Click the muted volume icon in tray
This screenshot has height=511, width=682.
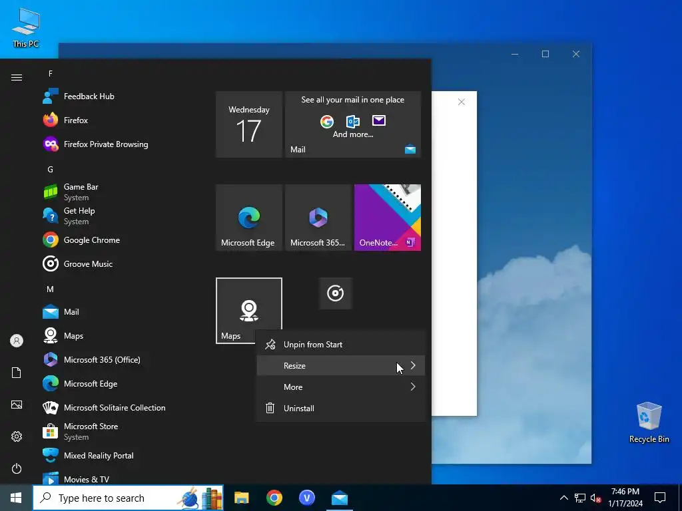click(595, 498)
